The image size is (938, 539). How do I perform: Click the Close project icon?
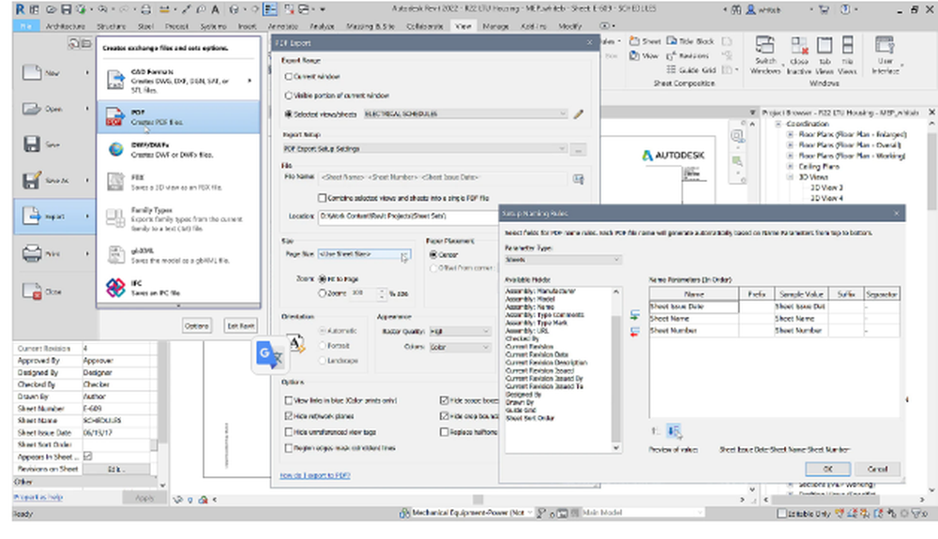pos(32,292)
